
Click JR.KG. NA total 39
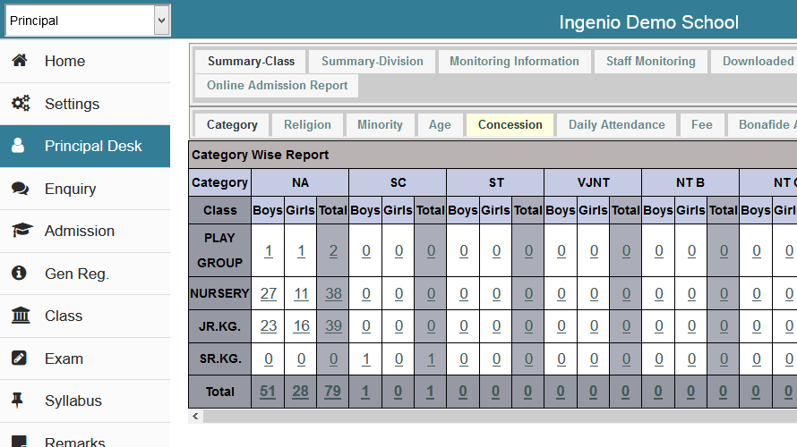333,326
